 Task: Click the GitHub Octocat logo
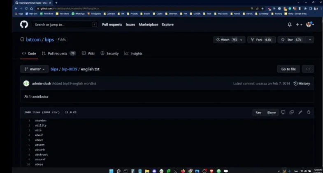click(x=24, y=25)
